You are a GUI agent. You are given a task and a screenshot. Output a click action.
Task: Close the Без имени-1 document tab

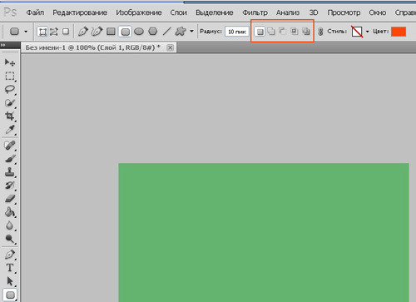coord(171,47)
